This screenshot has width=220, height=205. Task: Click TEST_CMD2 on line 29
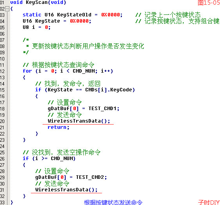90,177
